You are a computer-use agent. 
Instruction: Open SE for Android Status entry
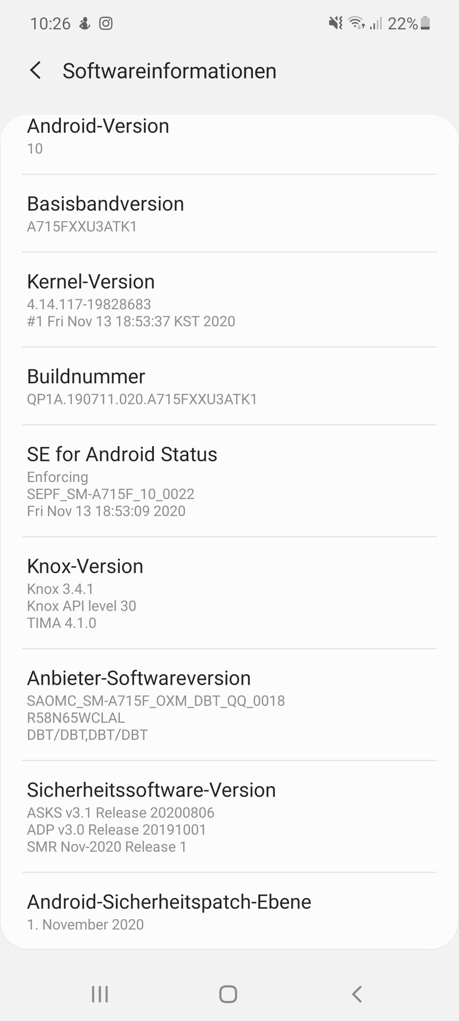click(x=229, y=481)
